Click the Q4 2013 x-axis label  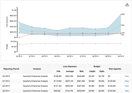click(x=19, y=56)
